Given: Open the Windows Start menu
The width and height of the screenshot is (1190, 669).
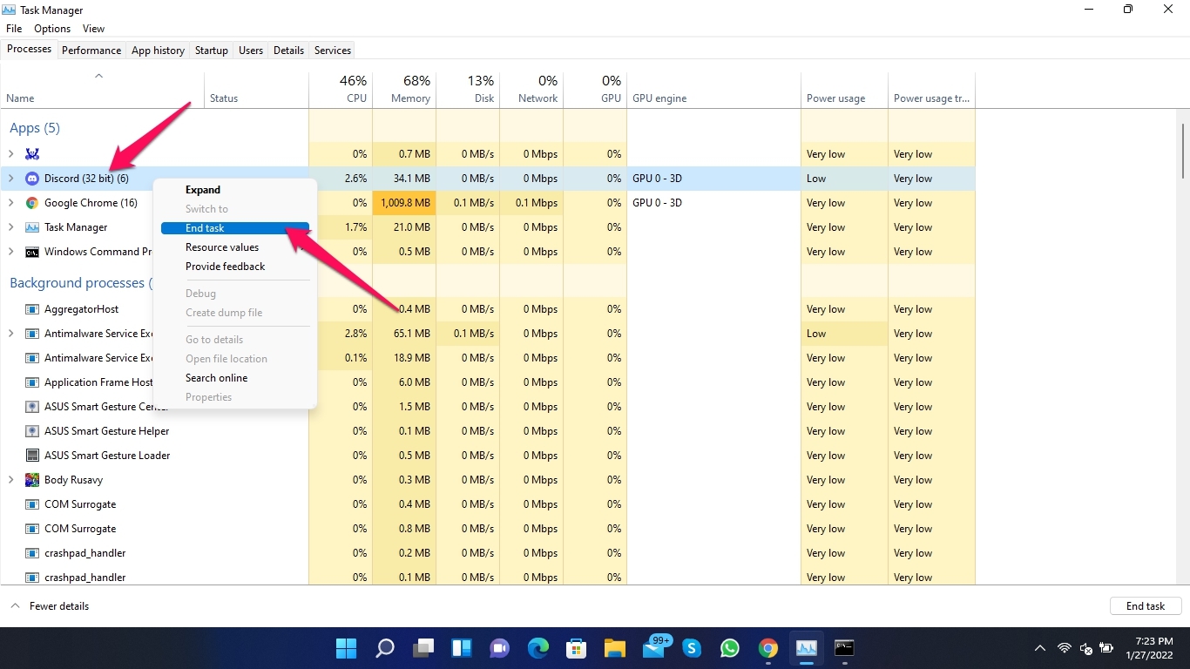Looking at the screenshot, I should coord(346,648).
